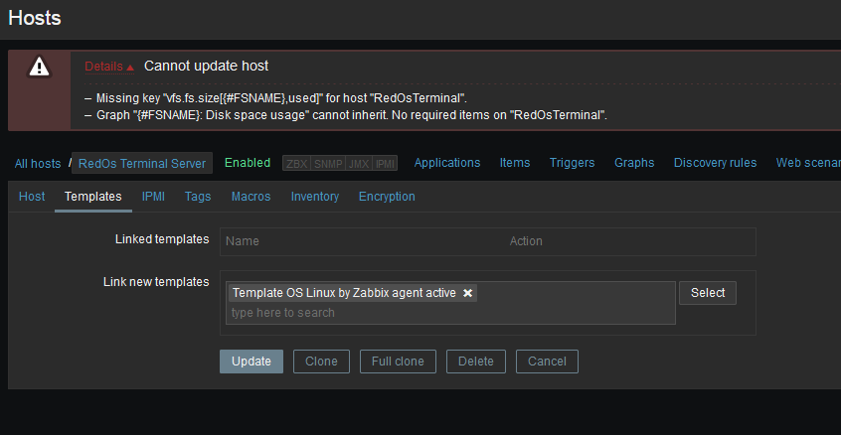Click the JMX availability indicator
The image size is (841, 435).
pyautogui.click(x=357, y=164)
